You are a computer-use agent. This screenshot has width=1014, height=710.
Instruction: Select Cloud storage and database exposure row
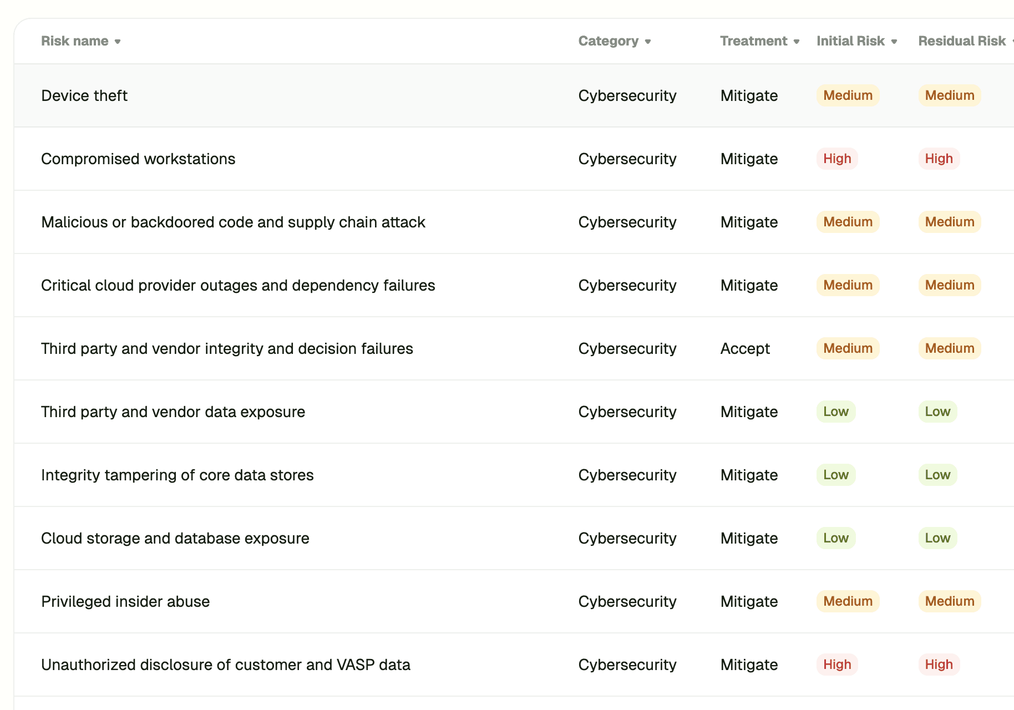(514, 538)
